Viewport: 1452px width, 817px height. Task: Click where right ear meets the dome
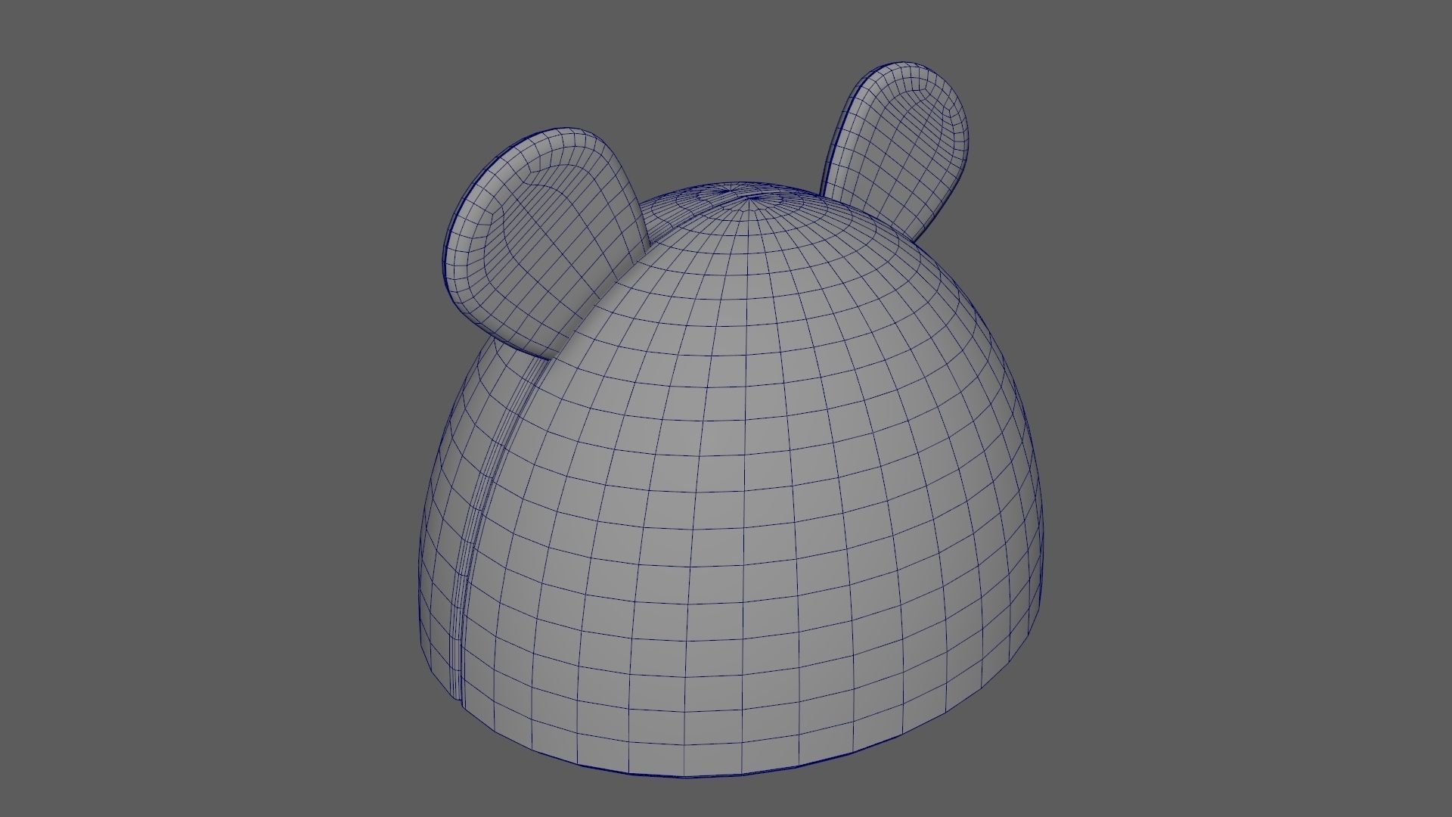[870, 216]
